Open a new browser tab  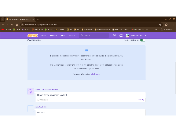[x=38, y=19]
